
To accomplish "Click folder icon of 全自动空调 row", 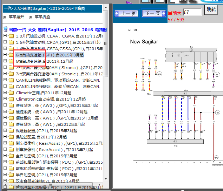I will click(11, 156).
